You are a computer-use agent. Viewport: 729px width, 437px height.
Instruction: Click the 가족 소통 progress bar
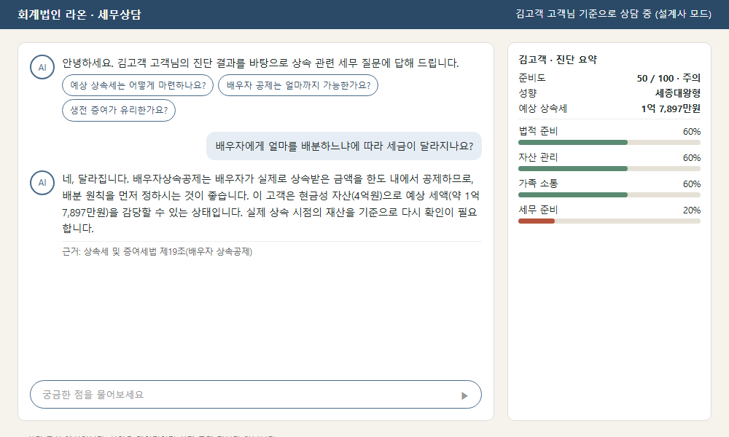pos(609,195)
